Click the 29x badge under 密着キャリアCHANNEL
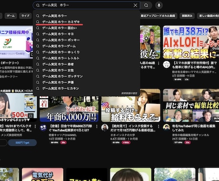This screenshot has width=219, height=181. [63, 142]
